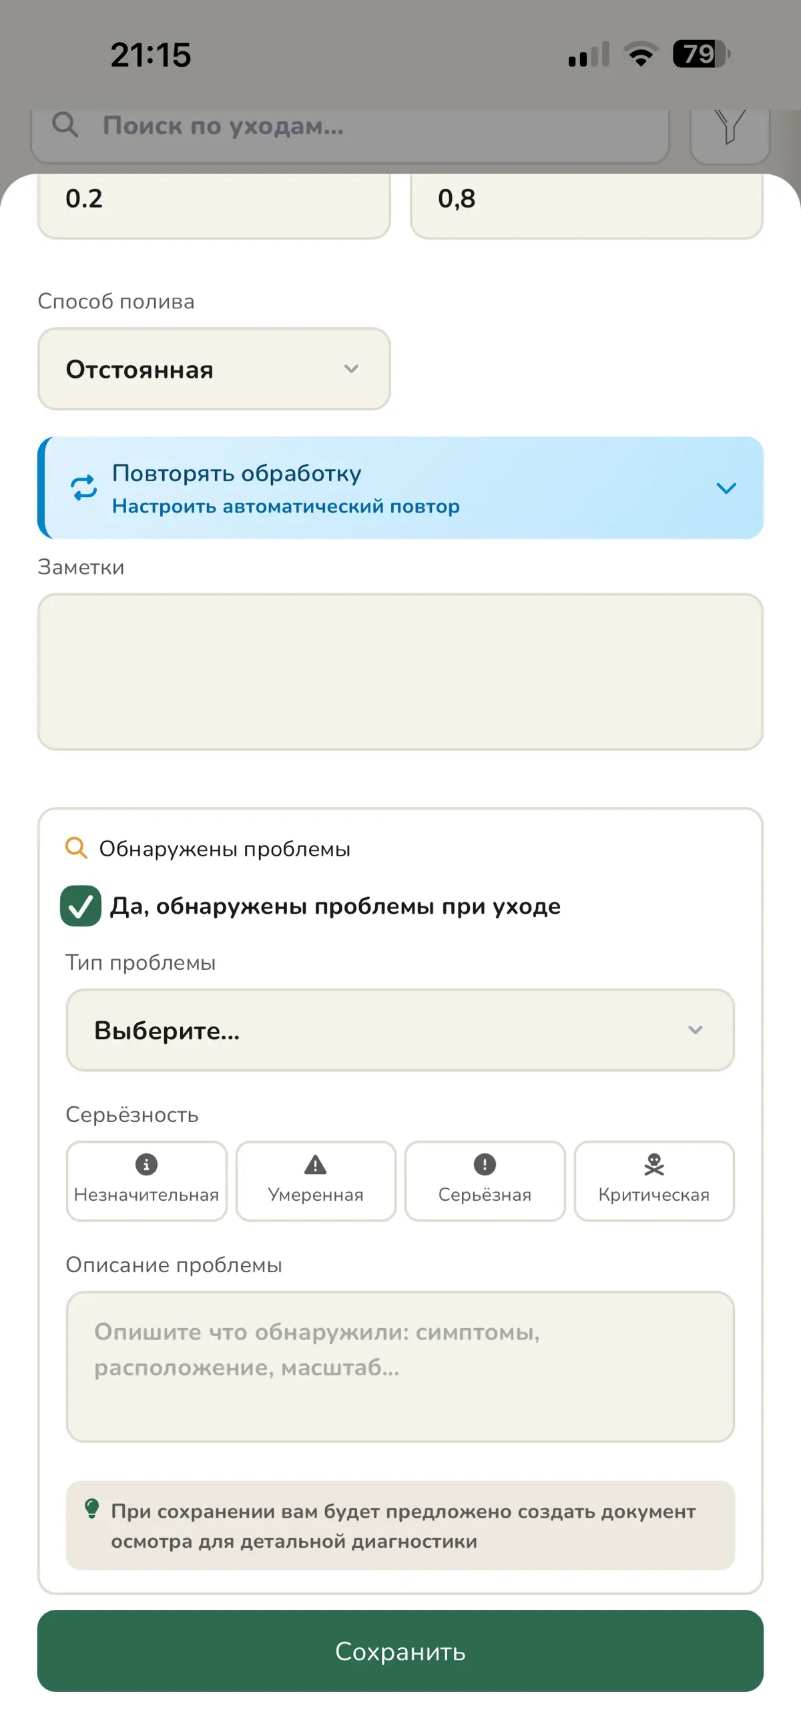Tap the repeat arrows icon

(84, 487)
